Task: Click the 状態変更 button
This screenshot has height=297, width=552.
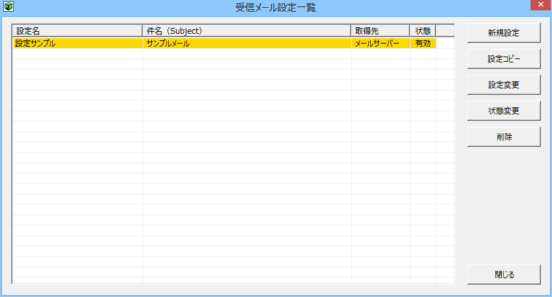Action: [x=504, y=111]
